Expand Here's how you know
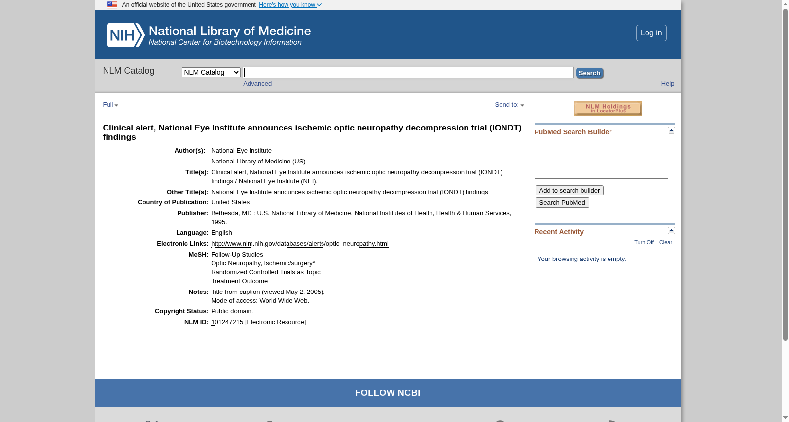 point(290,5)
